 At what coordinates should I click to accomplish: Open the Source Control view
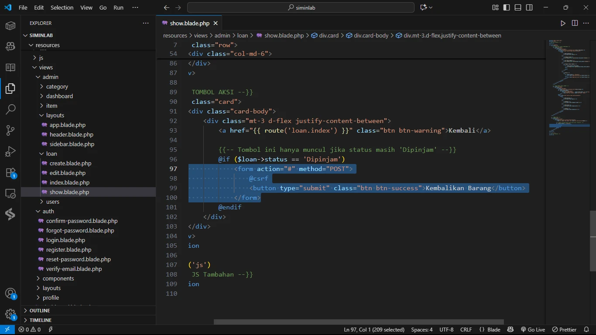tap(10, 130)
